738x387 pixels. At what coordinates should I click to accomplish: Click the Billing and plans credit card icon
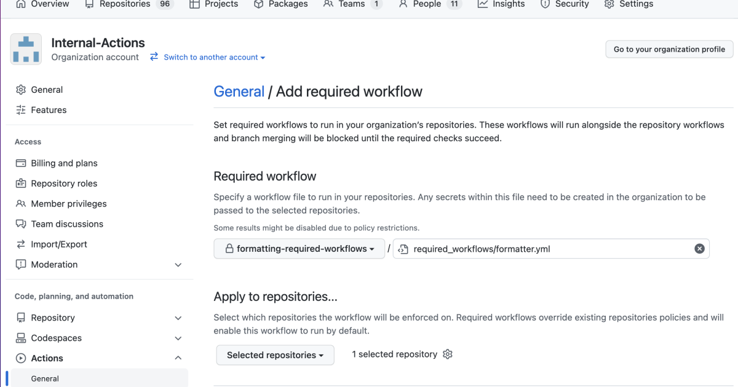coord(21,163)
